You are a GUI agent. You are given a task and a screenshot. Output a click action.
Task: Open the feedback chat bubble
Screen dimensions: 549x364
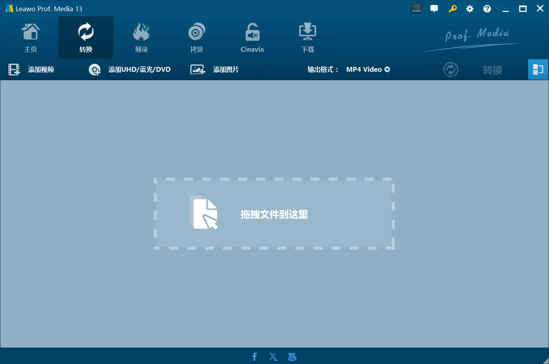(x=434, y=8)
